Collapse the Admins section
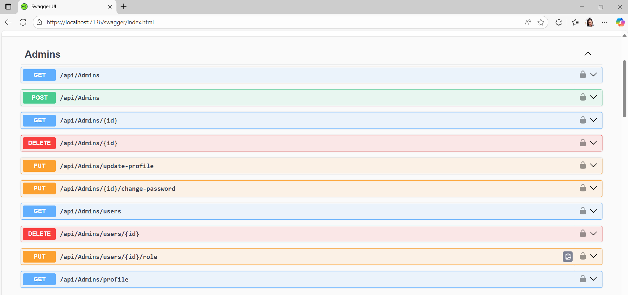628x295 pixels. pyautogui.click(x=587, y=54)
